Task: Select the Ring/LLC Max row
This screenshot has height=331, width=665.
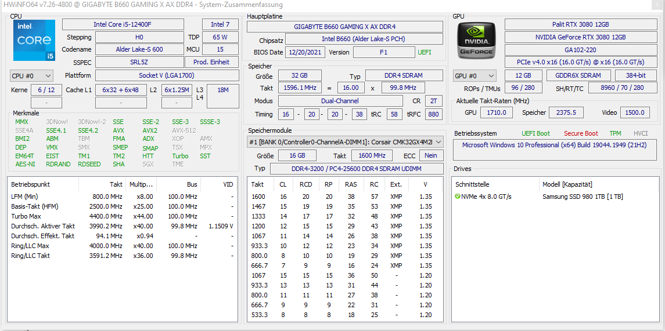Action: 122,246
